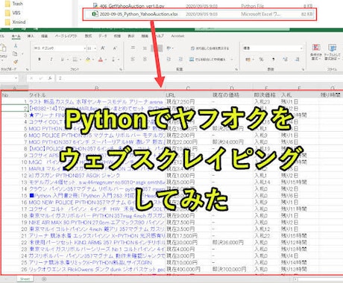Screen dimensions: 343x283
Task: Open the Name Box dropdown arrow
Action: coord(16,78)
